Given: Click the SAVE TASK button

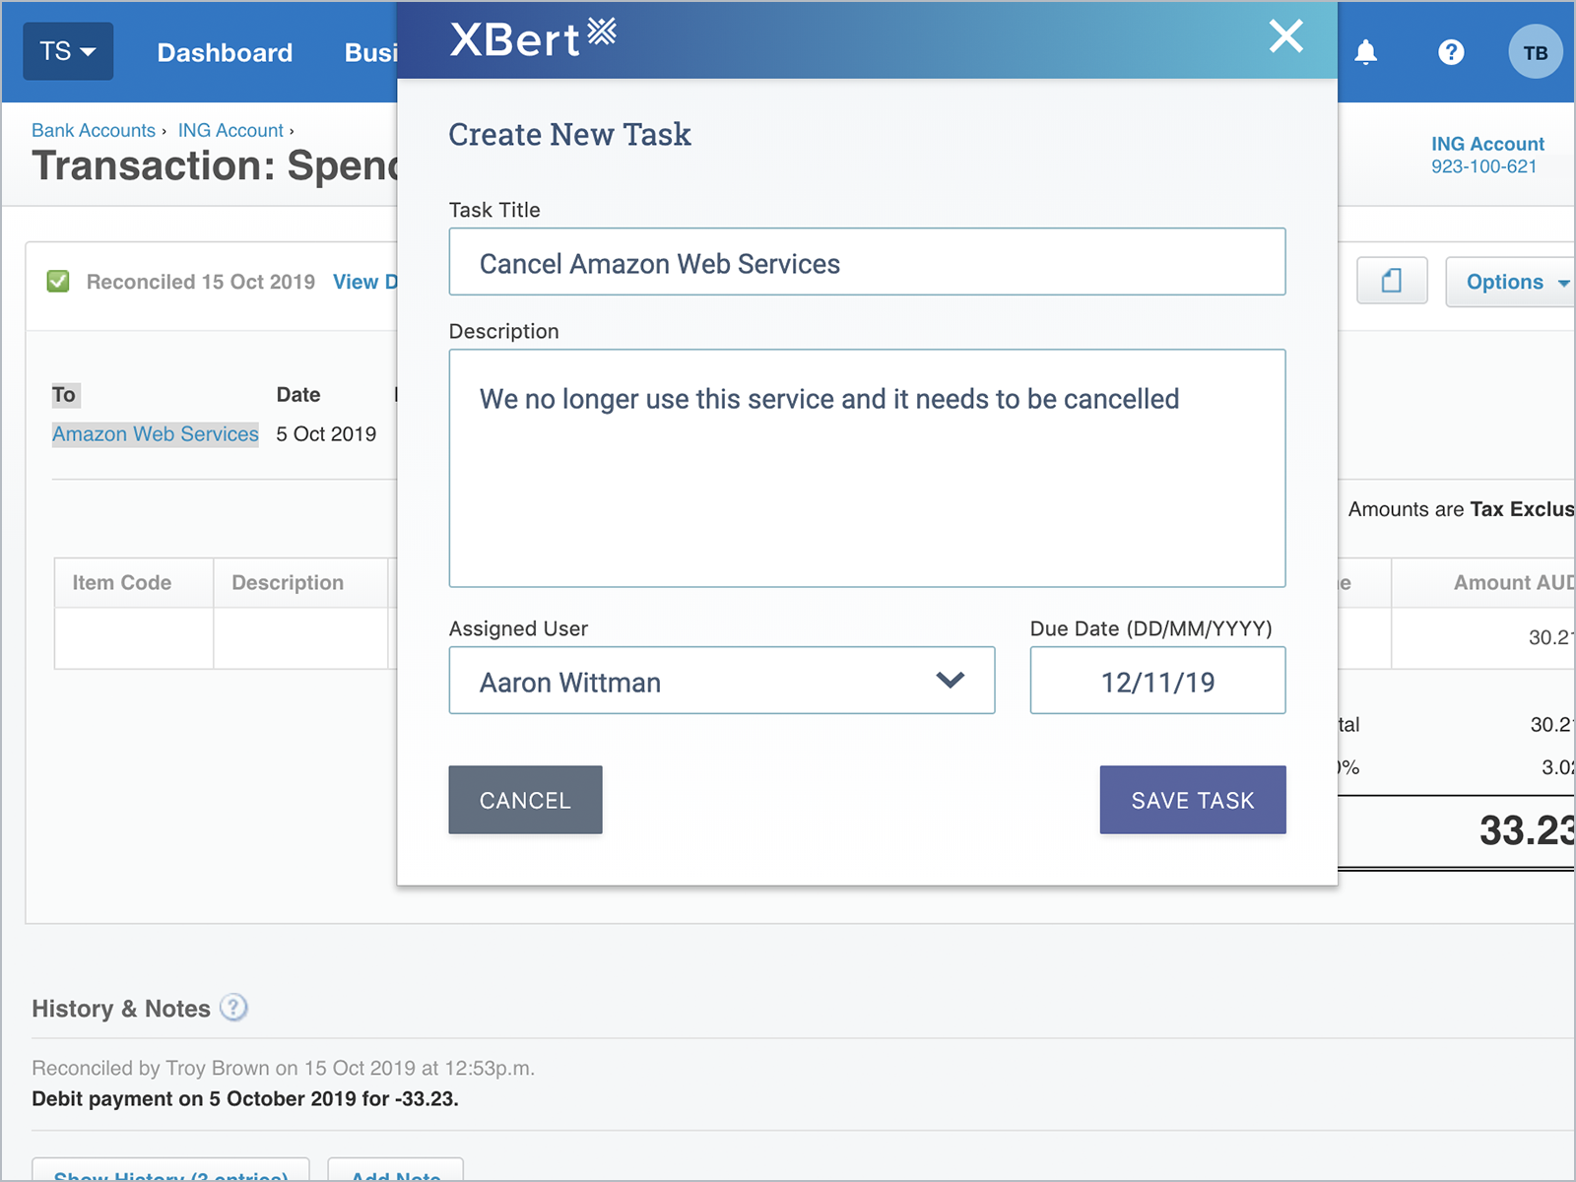Looking at the screenshot, I should [1193, 800].
